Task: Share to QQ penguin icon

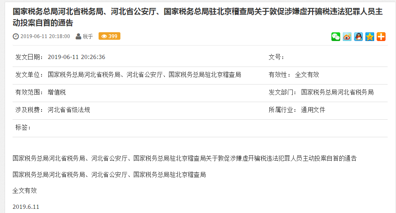Action: pos(358,37)
